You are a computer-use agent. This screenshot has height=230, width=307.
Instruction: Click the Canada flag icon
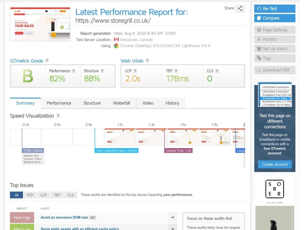coord(116,40)
